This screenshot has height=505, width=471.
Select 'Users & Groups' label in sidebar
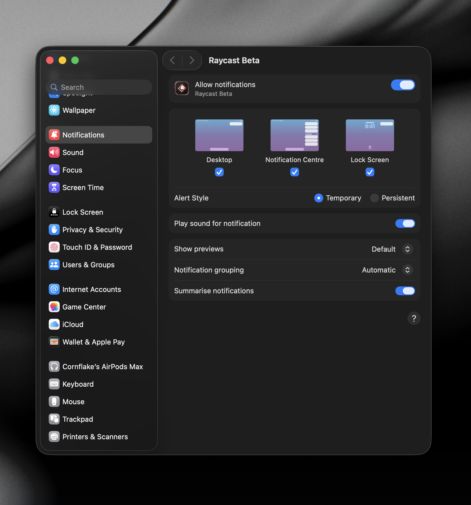pyautogui.click(x=88, y=265)
